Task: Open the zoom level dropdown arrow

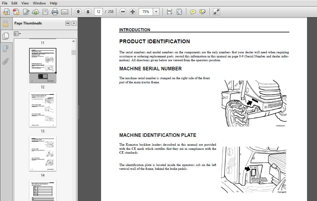Action: click(x=156, y=12)
